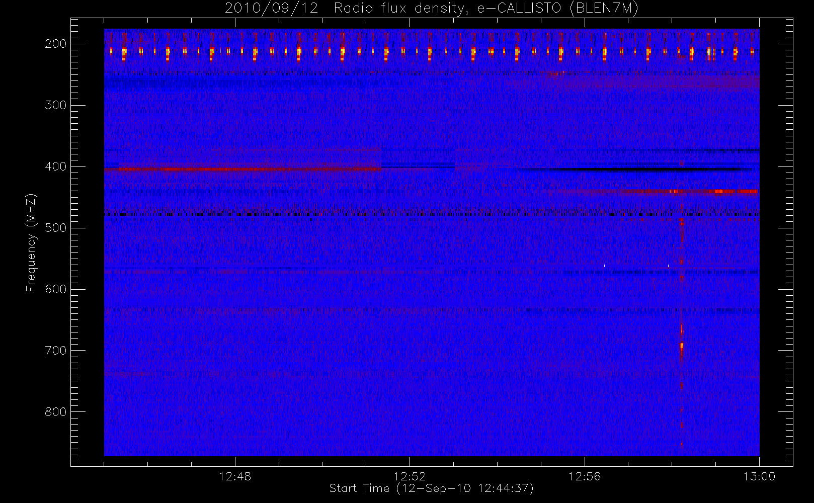Click the bright burst spot near 700 MHz
The image size is (814, 503).
pos(682,346)
